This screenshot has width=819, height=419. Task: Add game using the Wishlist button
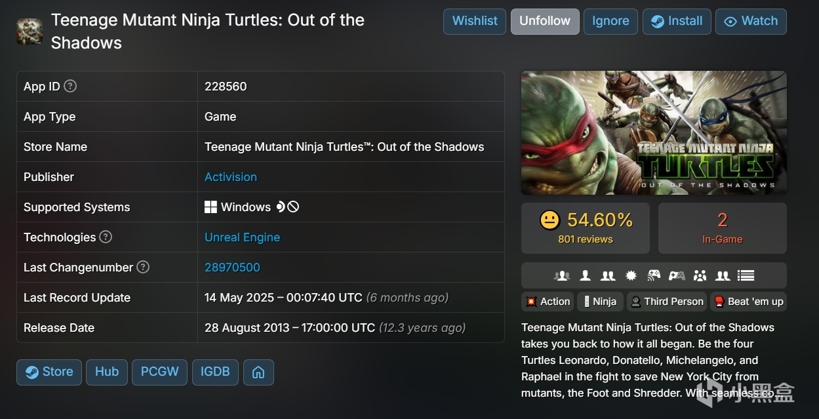[x=475, y=21]
